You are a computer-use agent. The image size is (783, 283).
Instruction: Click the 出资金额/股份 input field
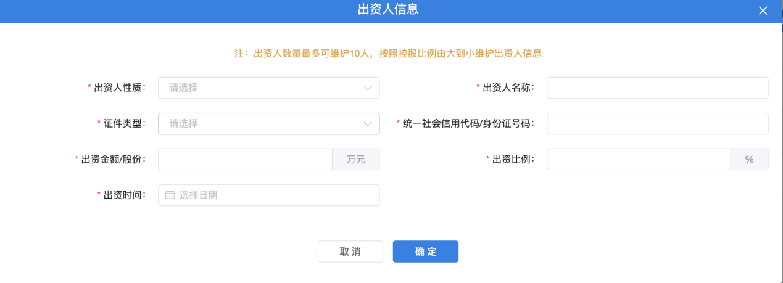[245, 160]
